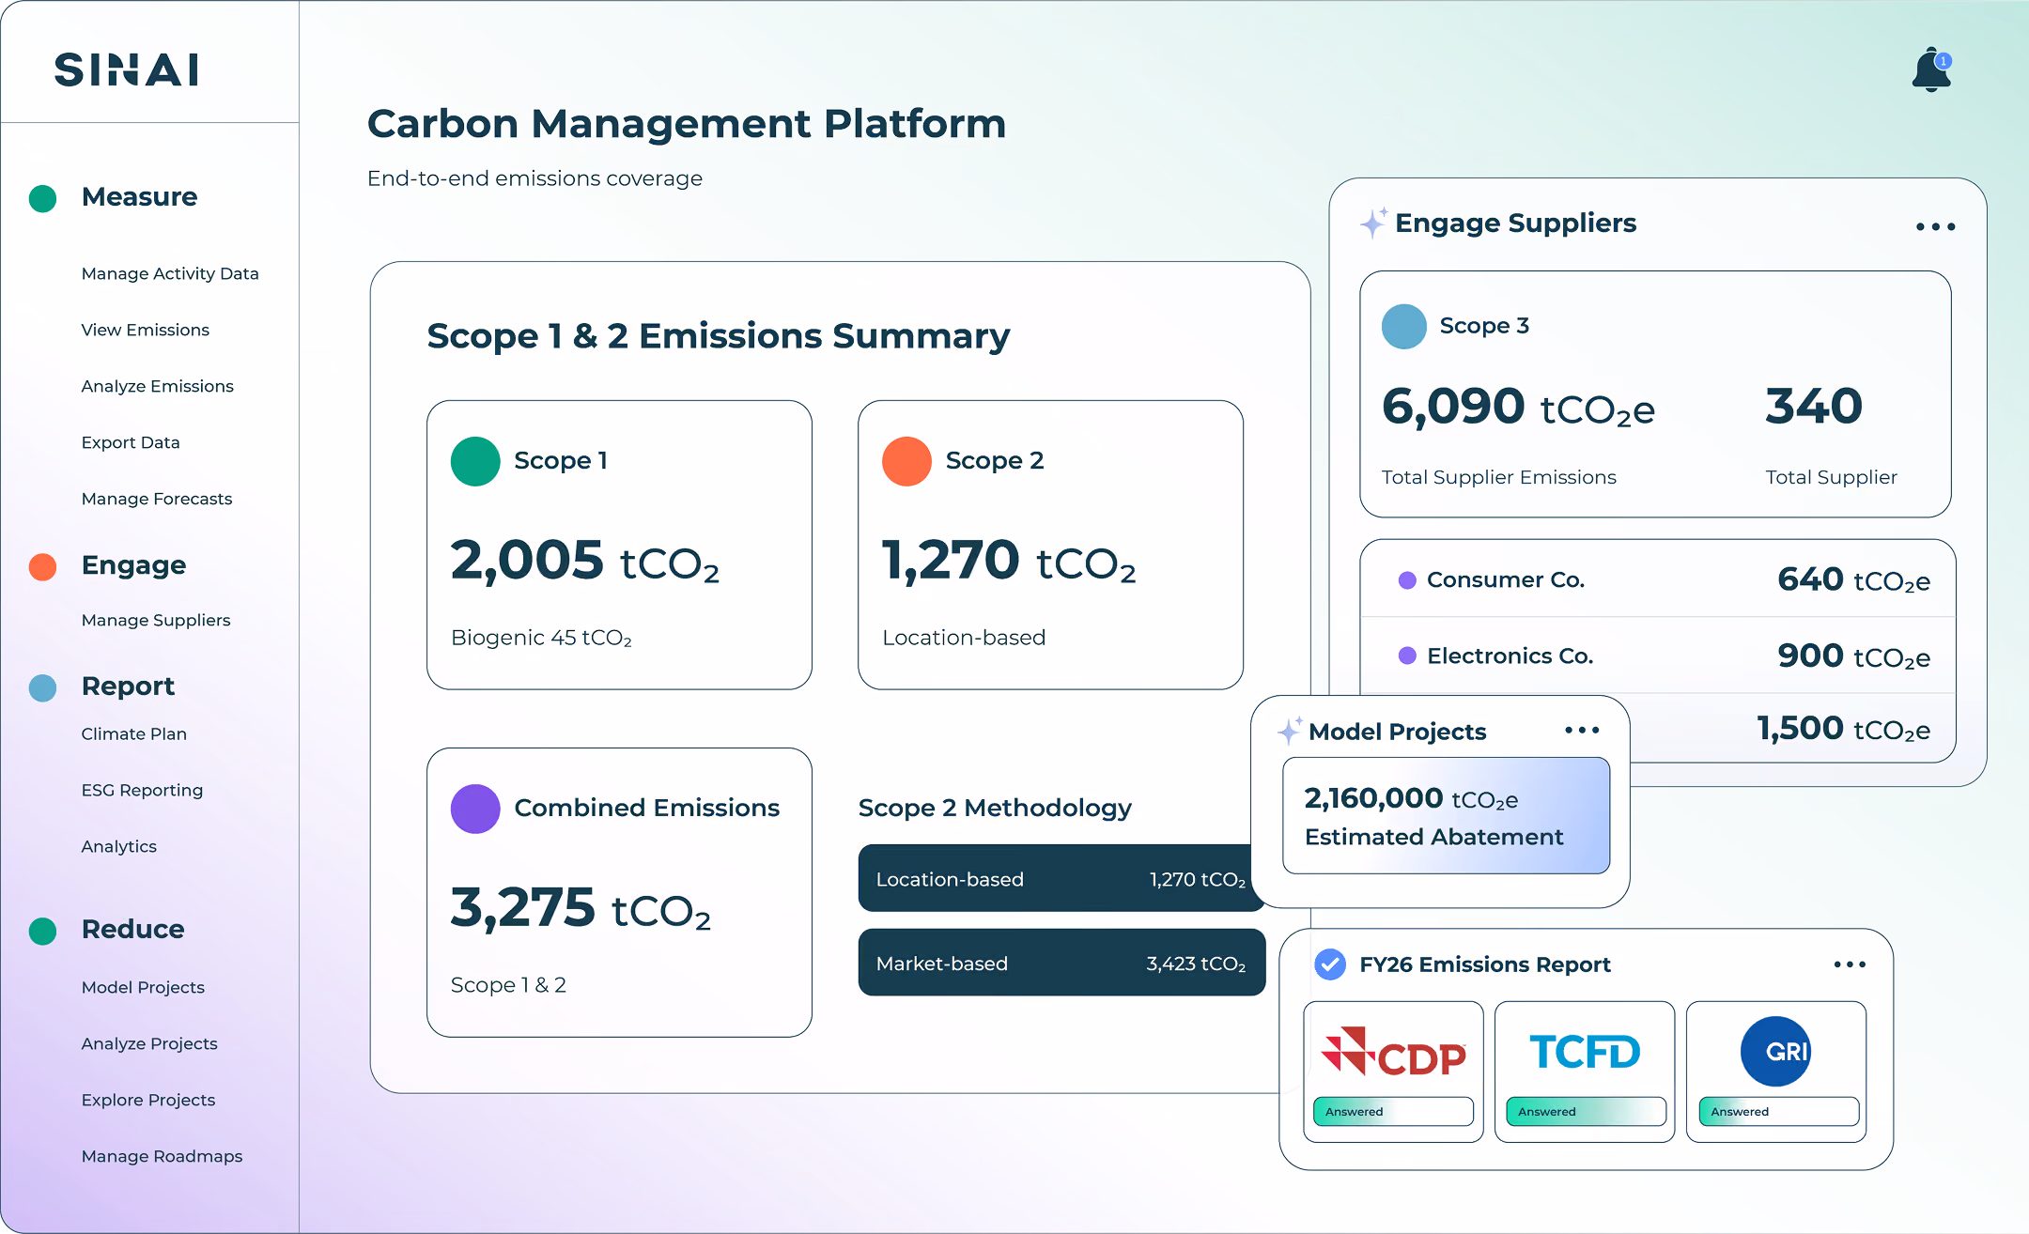Open Explore Projects
Viewport: 2029px width, 1234px height.
(x=148, y=1100)
